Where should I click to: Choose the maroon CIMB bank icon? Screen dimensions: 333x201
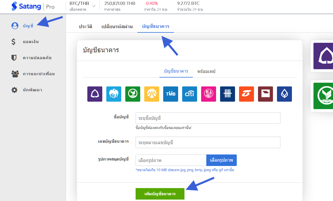coord(265,94)
